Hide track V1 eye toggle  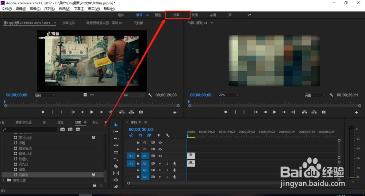tap(160, 156)
